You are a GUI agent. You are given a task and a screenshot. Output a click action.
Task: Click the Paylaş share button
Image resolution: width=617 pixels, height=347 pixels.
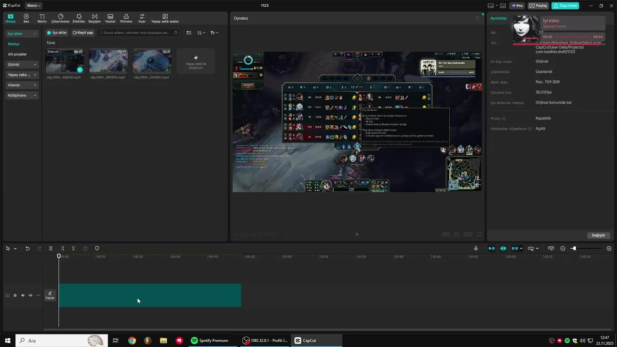pos(538,6)
